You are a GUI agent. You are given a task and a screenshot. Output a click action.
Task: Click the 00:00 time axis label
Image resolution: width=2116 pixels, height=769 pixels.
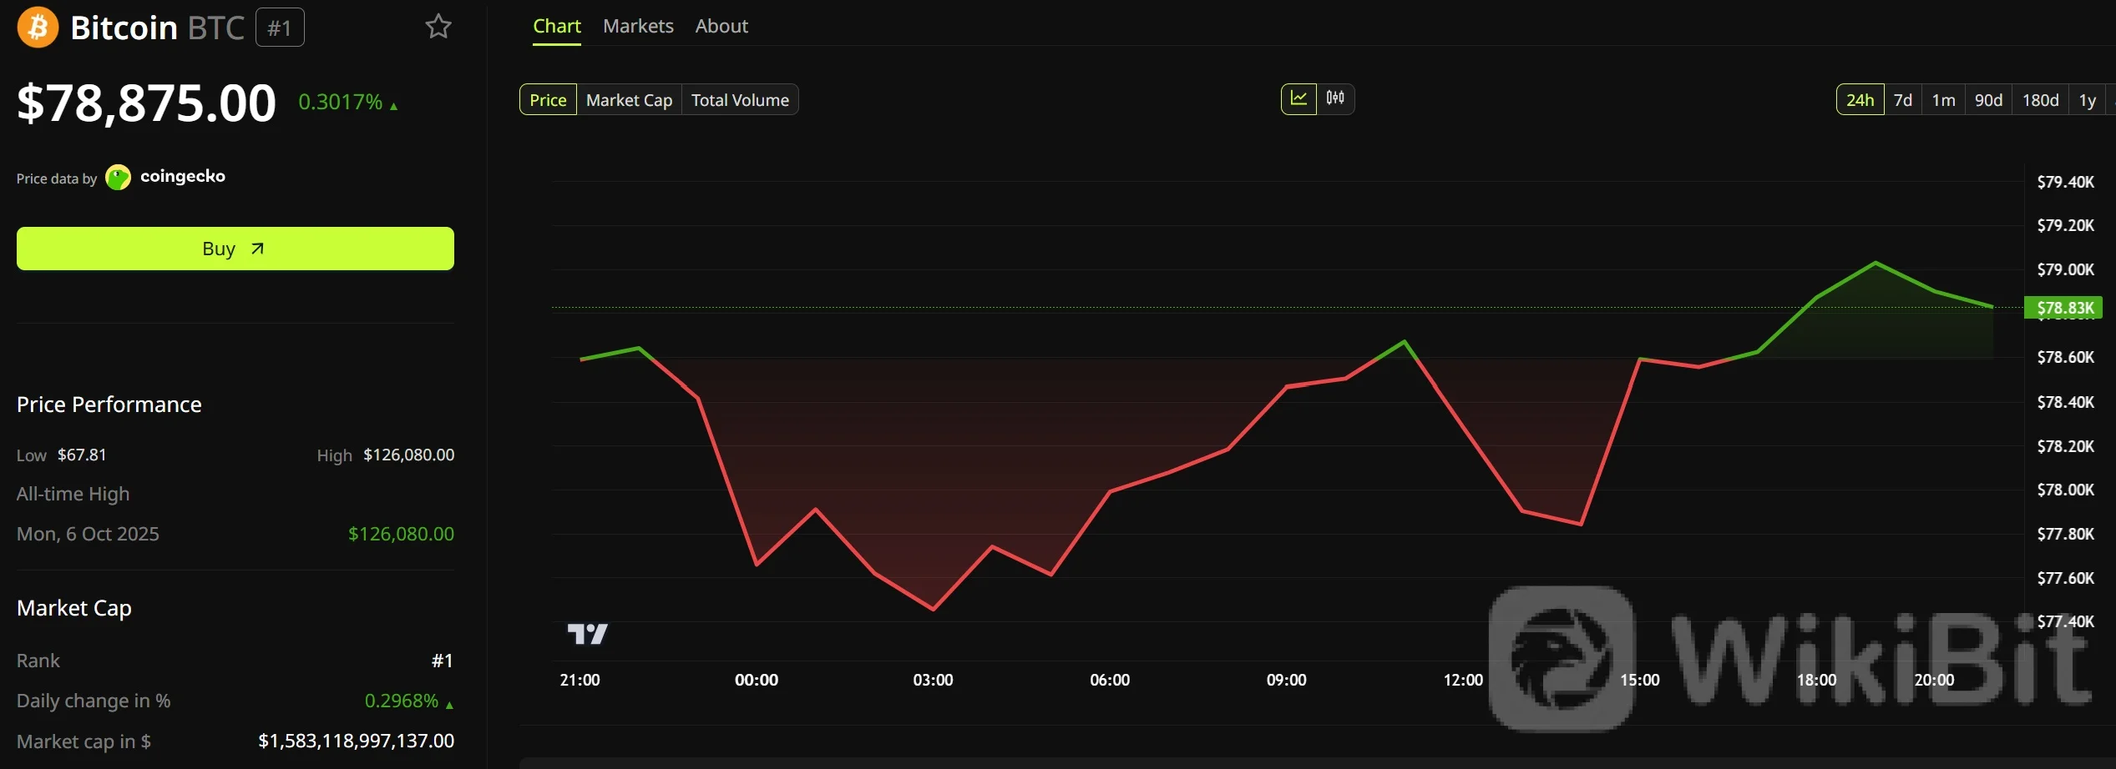(x=757, y=680)
